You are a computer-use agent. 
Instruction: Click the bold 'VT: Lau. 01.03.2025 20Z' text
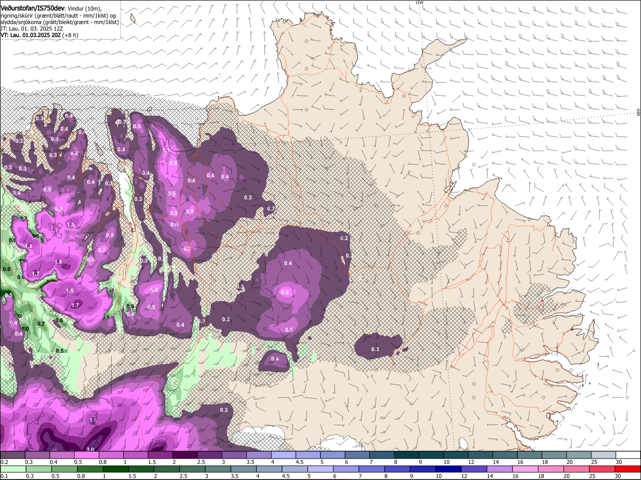coord(31,35)
